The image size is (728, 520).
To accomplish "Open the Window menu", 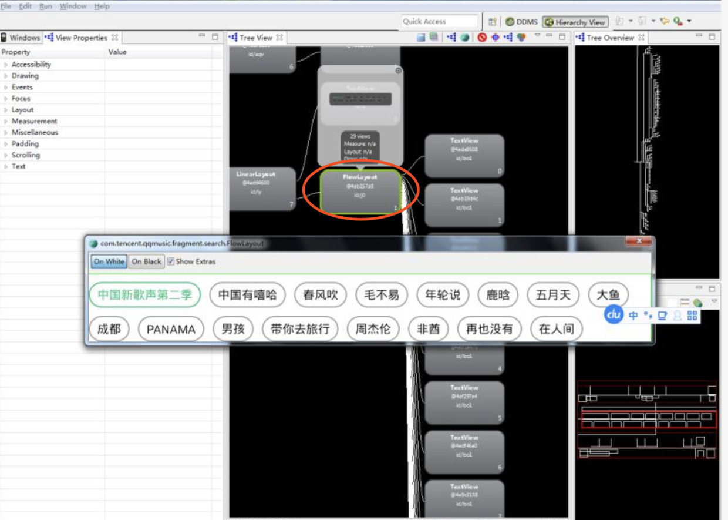I will [73, 6].
